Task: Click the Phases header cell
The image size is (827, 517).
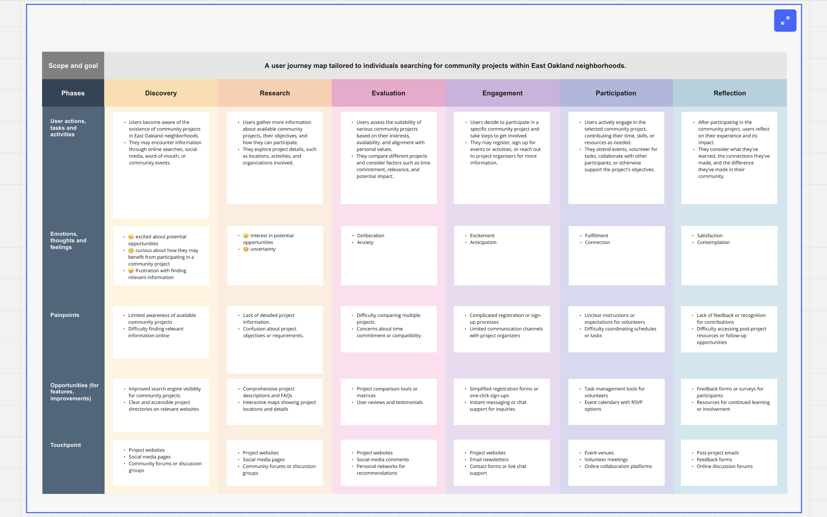Action: pyautogui.click(x=73, y=93)
